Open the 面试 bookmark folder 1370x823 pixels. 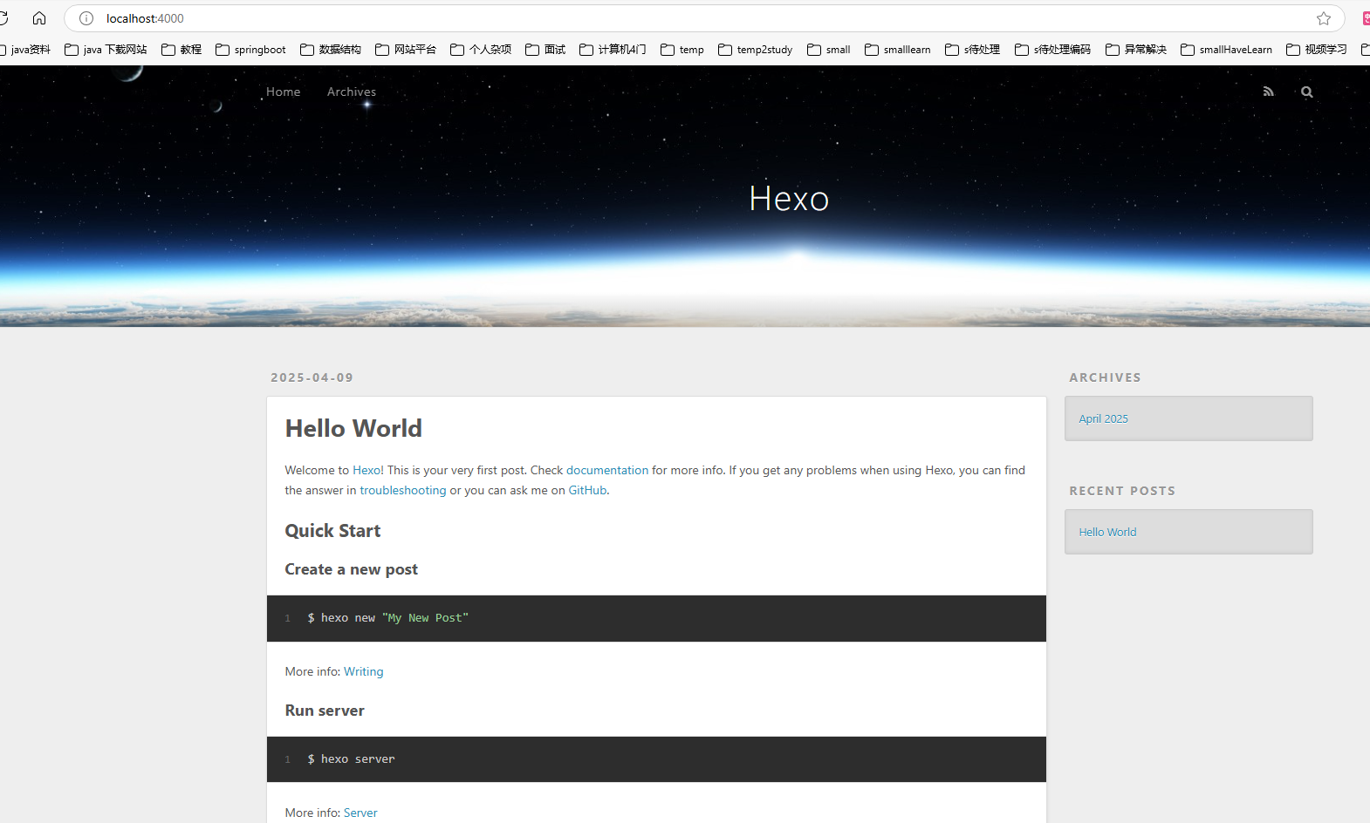(x=545, y=50)
